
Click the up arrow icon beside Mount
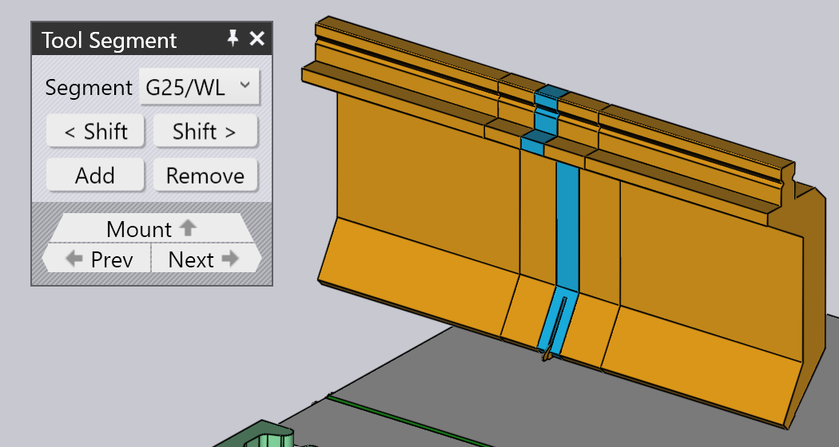[188, 228]
